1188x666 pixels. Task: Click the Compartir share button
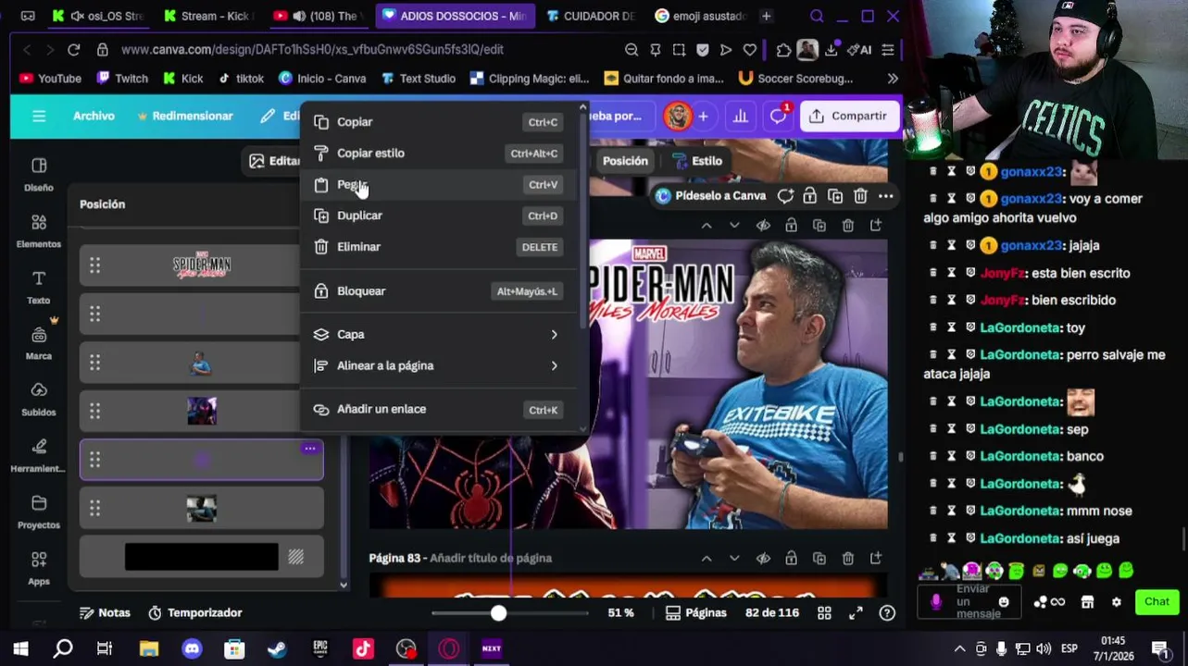tap(848, 116)
